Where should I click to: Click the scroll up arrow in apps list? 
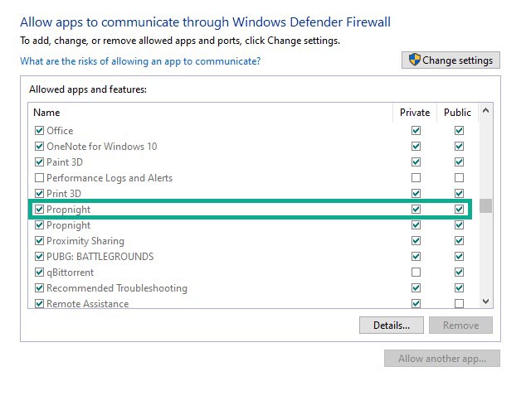pyautogui.click(x=485, y=110)
